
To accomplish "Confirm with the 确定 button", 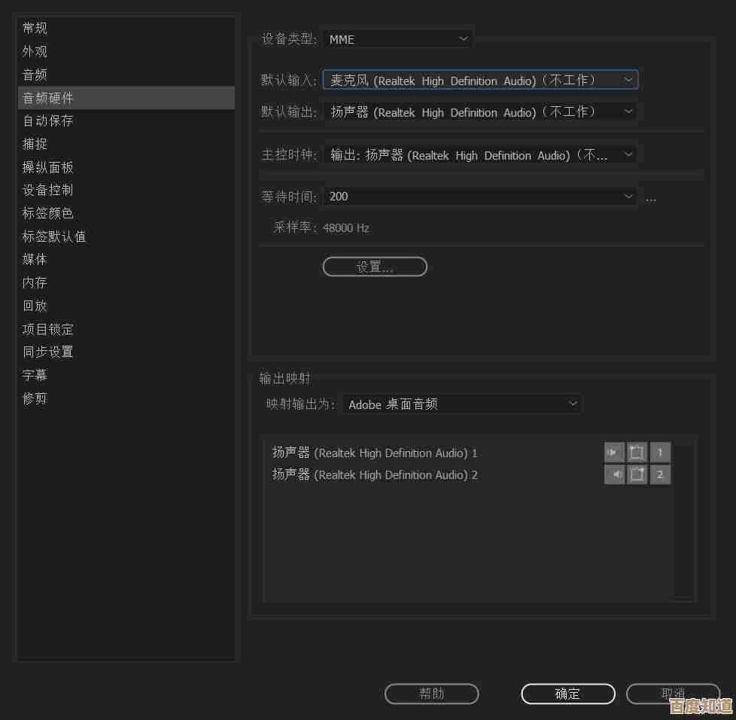I will 567,694.
